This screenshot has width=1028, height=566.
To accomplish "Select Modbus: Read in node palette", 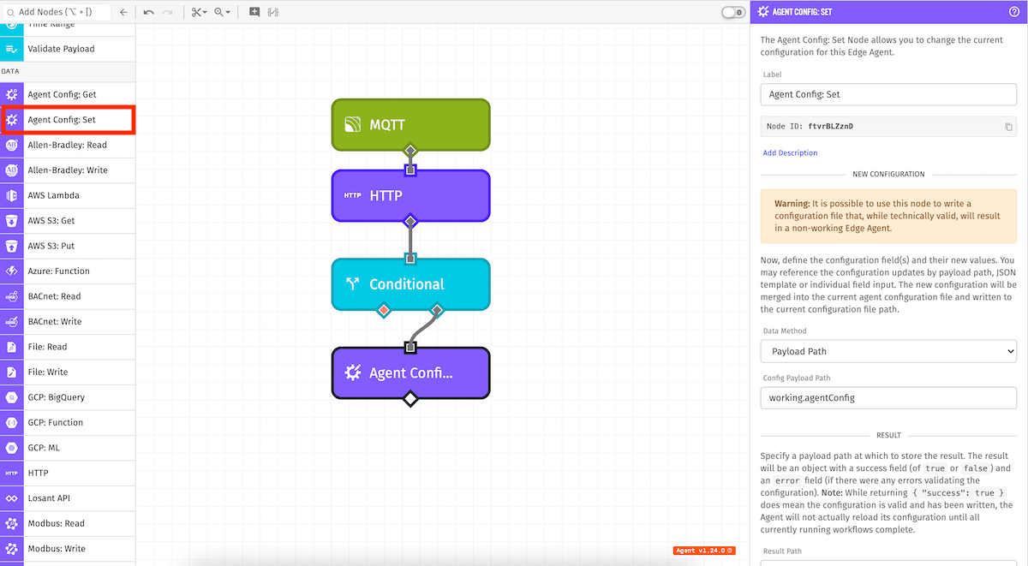I will 68,523.
